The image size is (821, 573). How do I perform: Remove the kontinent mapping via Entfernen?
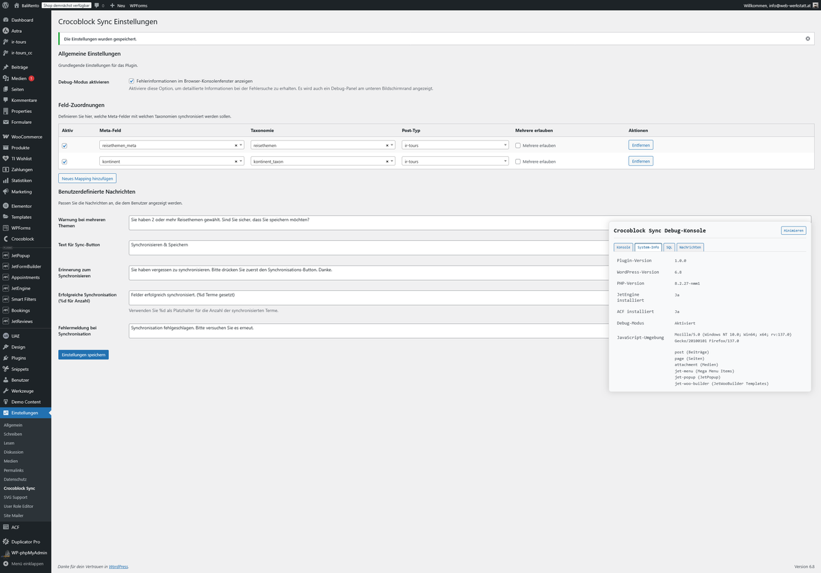640,162
